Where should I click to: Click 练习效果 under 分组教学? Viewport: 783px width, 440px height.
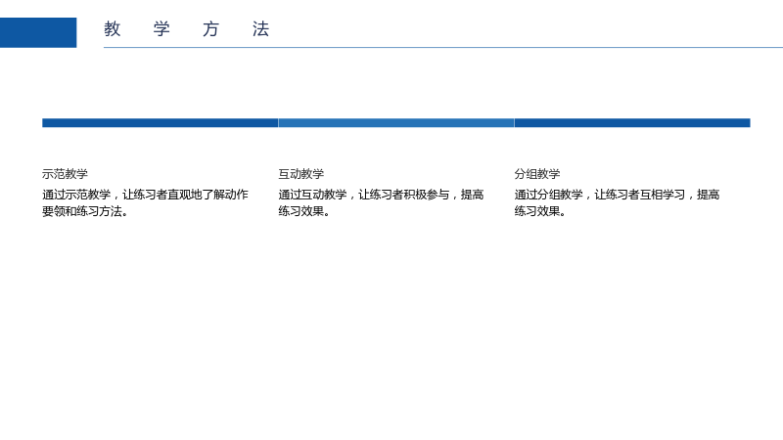(x=537, y=211)
